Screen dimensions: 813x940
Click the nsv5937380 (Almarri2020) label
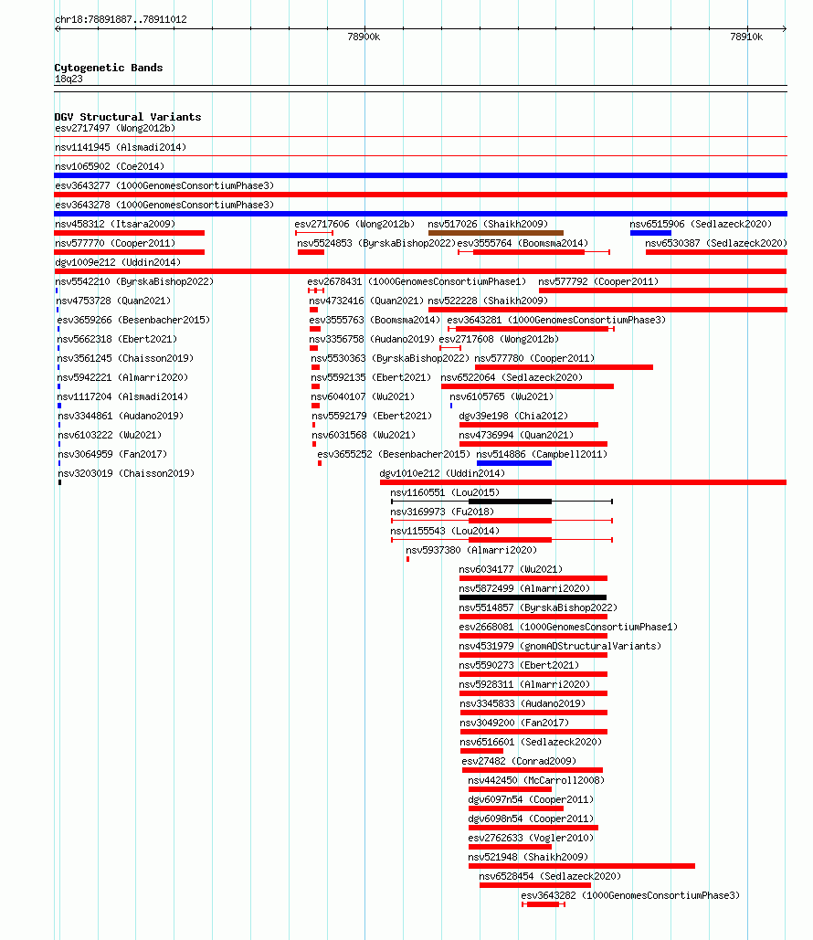471,550
